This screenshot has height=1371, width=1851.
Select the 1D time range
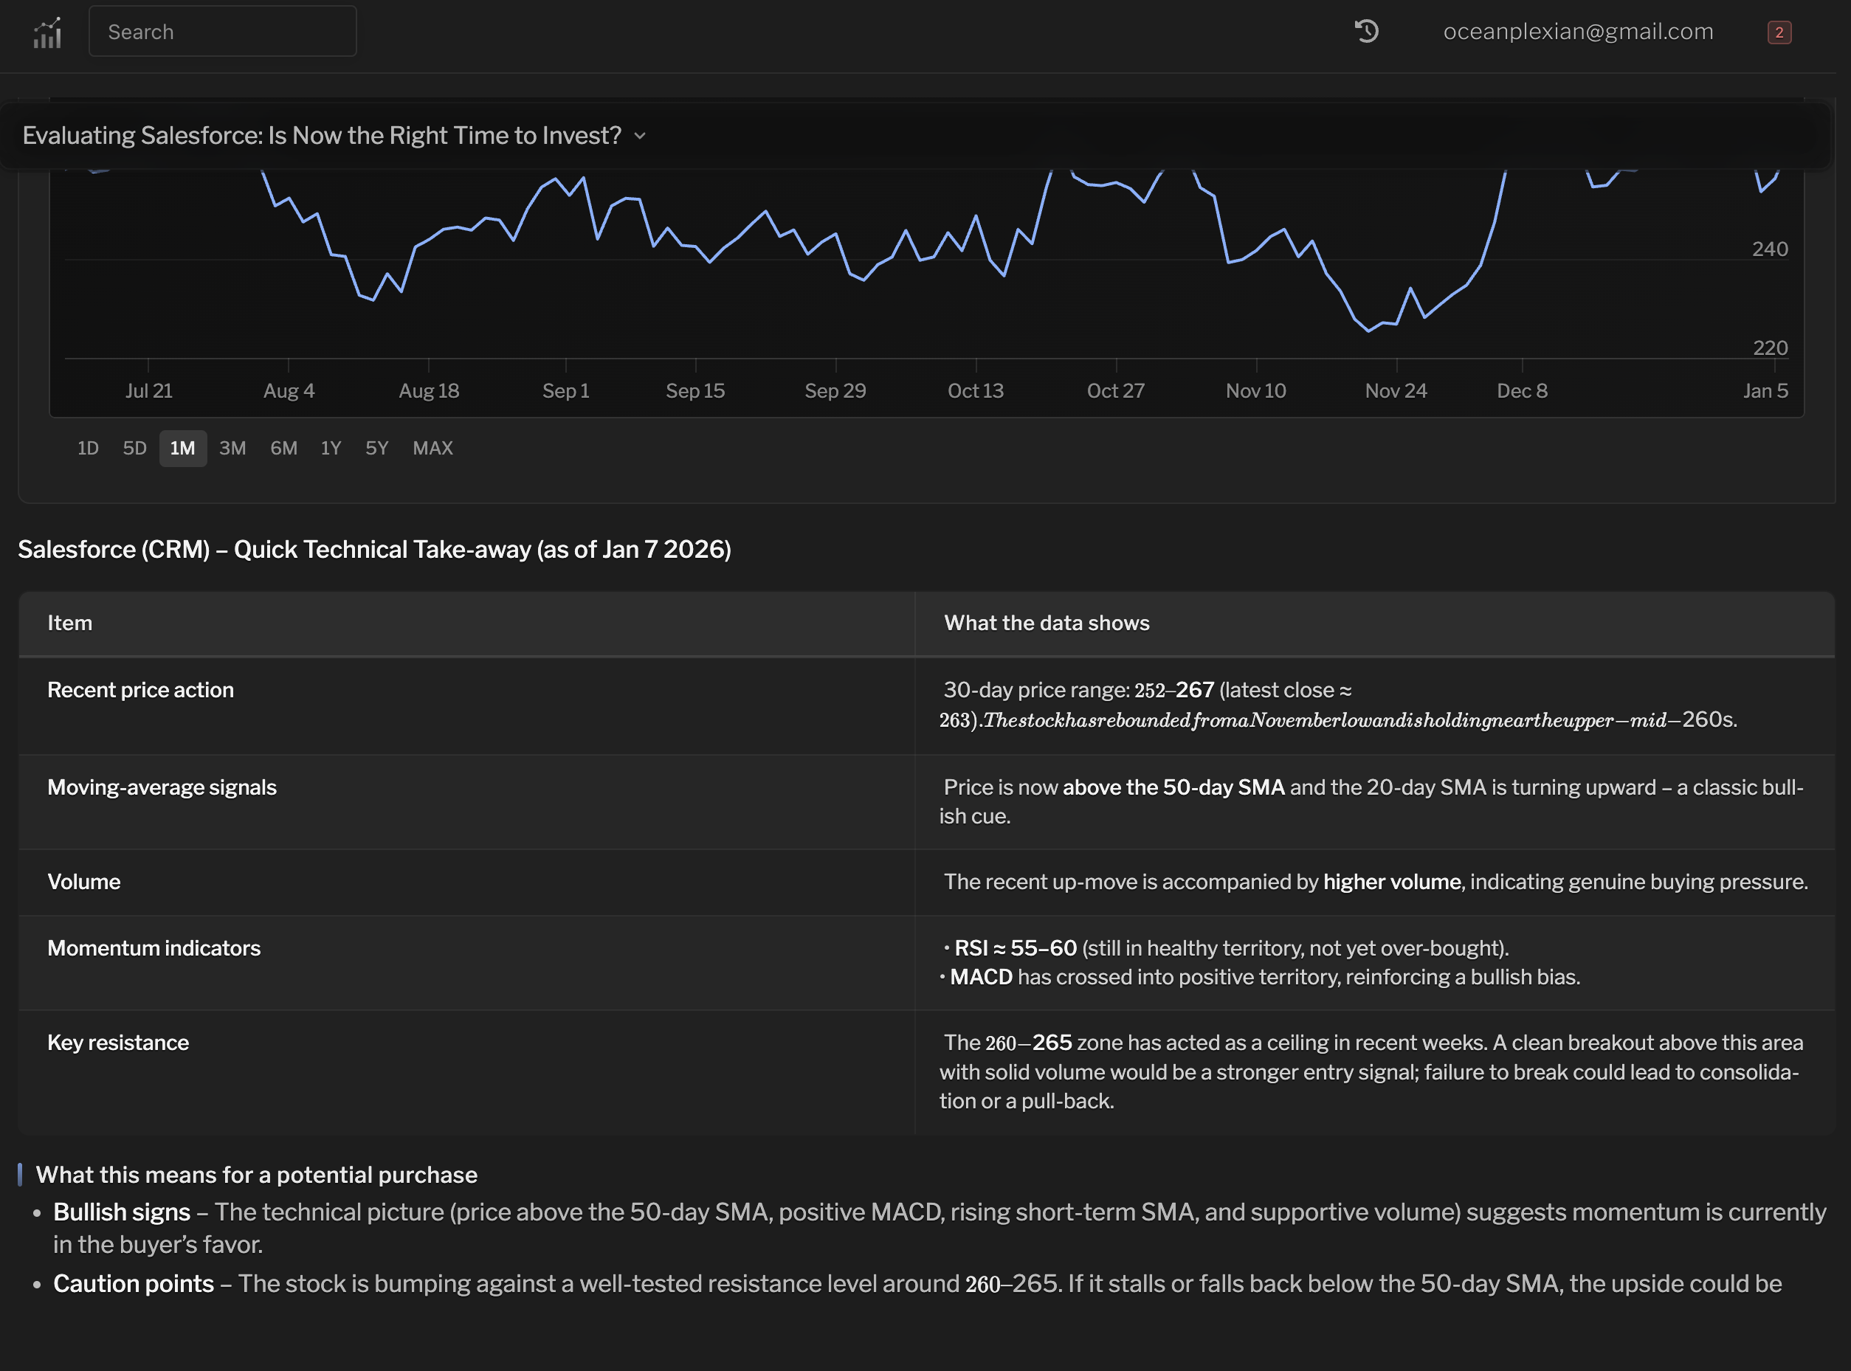point(88,448)
